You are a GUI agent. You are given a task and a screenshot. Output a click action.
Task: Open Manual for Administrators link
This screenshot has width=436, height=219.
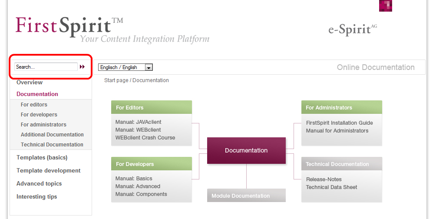pyautogui.click(x=337, y=131)
